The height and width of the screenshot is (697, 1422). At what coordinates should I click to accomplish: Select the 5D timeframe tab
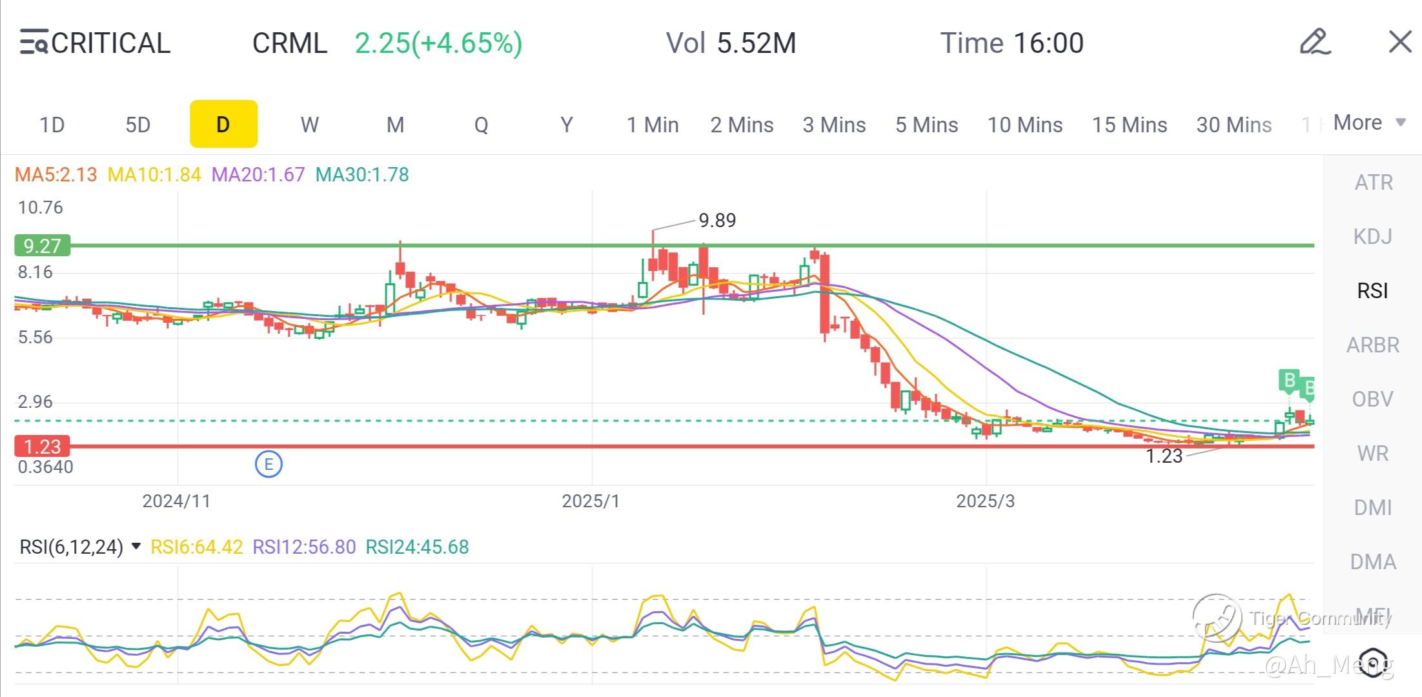click(137, 125)
